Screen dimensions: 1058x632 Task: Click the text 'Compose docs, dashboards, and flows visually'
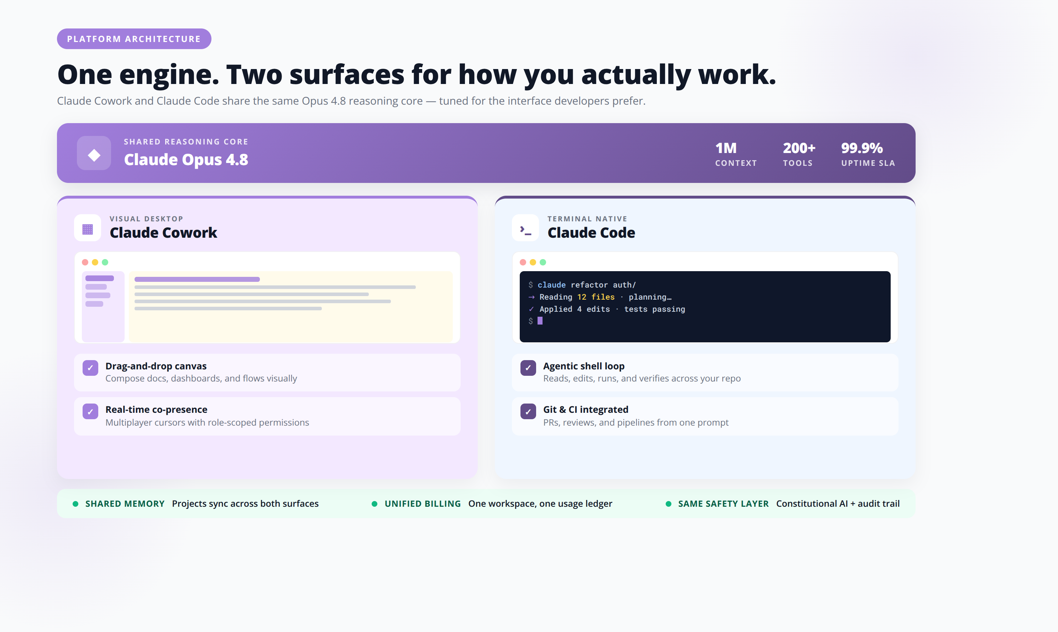(x=201, y=379)
